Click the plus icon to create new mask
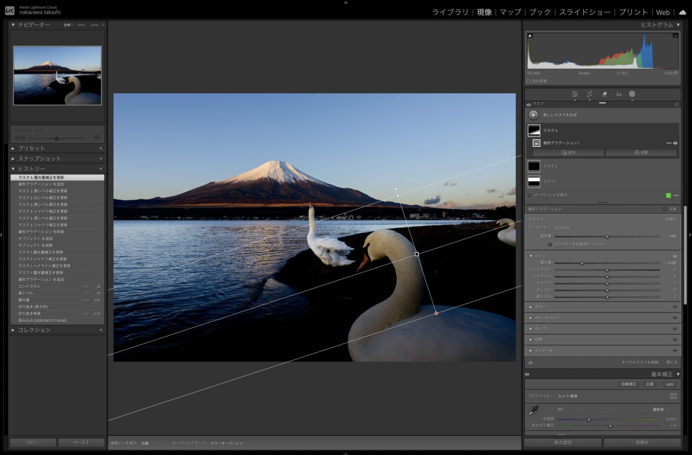Image resolution: width=692 pixels, height=455 pixels. tap(533, 115)
